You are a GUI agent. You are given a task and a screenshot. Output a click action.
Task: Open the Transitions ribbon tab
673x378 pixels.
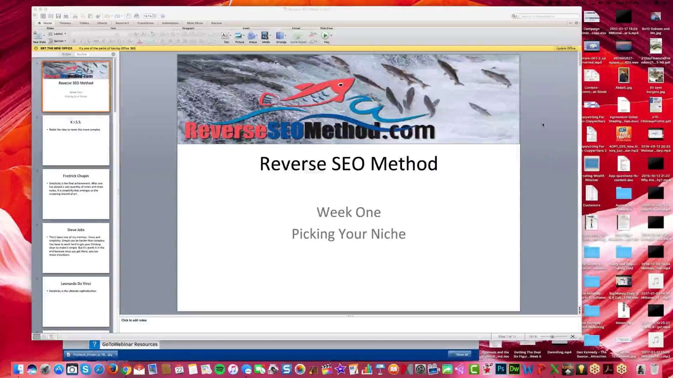[145, 23]
